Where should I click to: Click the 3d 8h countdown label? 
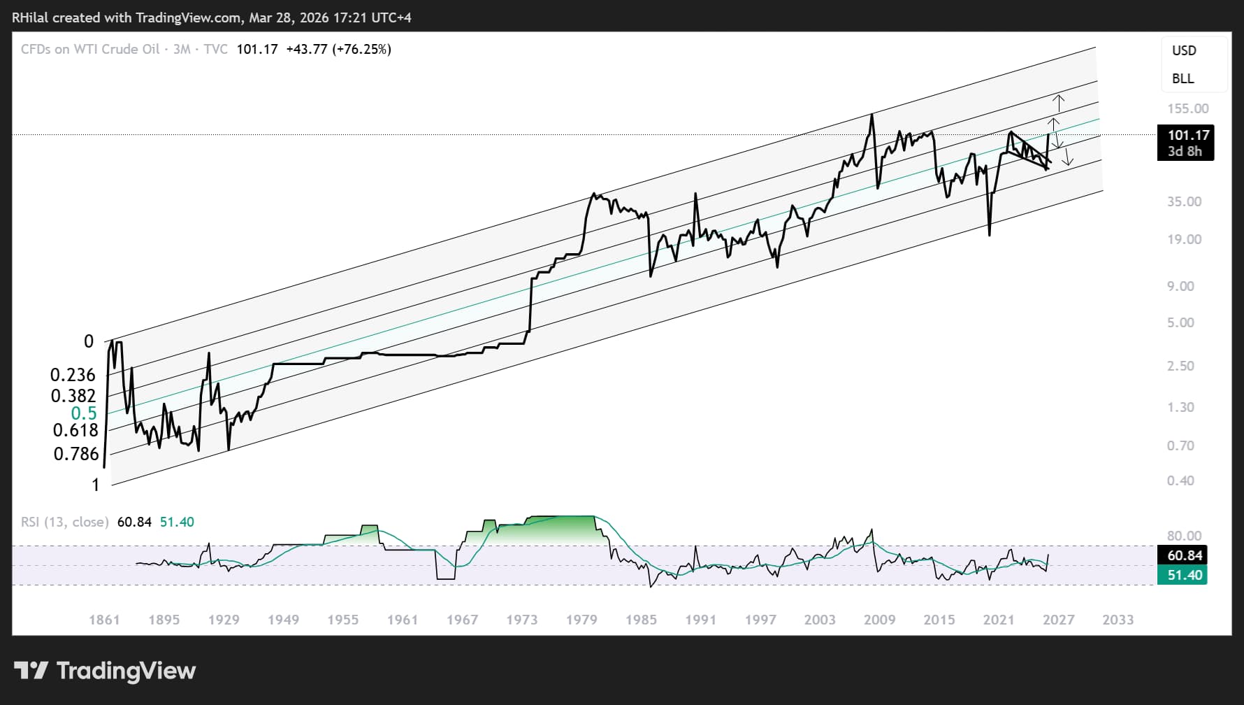(x=1185, y=151)
